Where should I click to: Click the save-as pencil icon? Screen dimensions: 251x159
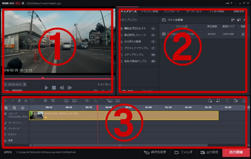tap(236, 101)
